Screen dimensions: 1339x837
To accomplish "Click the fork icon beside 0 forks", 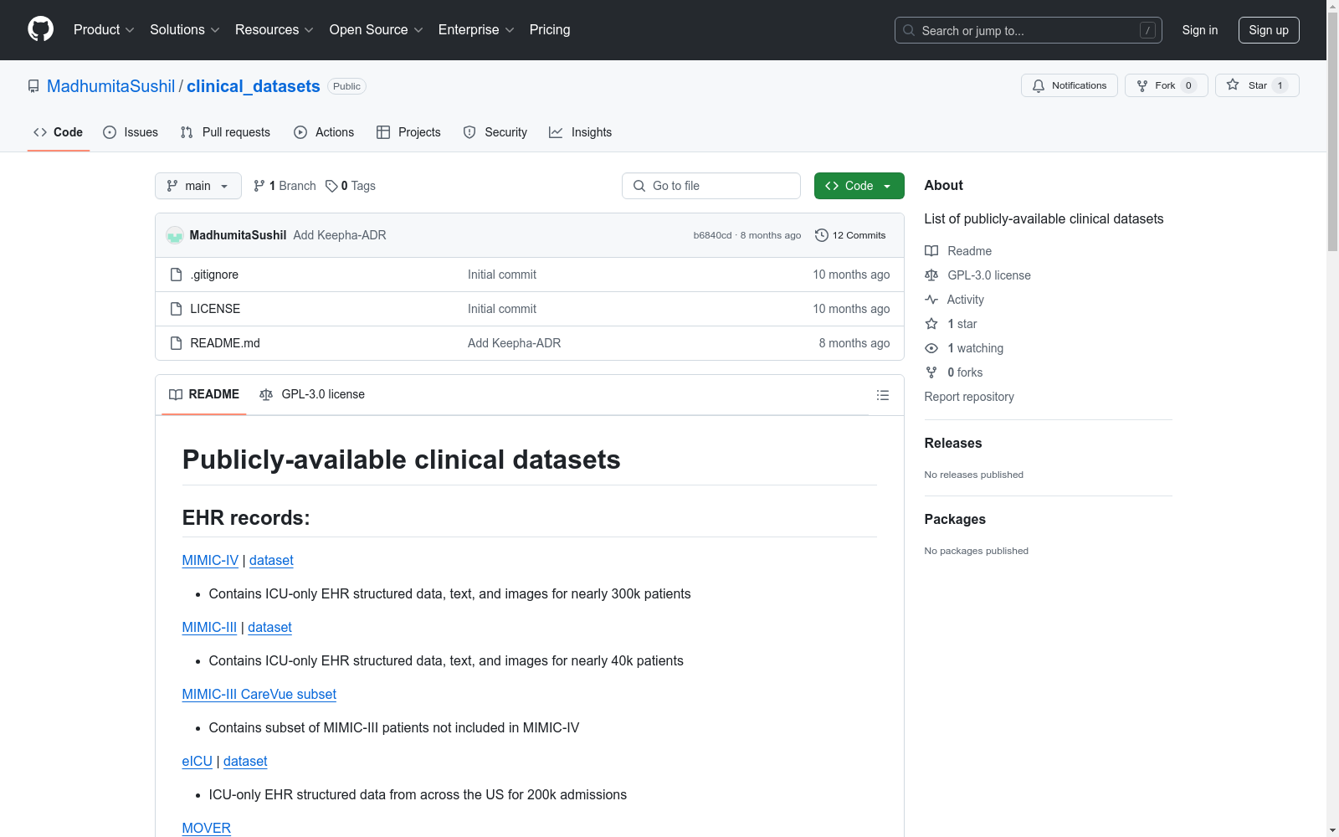I will tap(931, 372).
